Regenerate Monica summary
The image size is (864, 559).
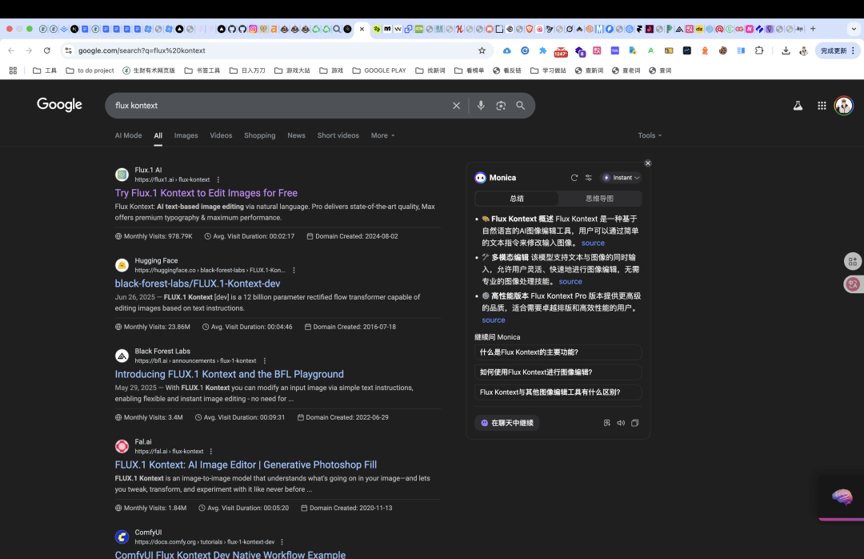tap(574, 178)
